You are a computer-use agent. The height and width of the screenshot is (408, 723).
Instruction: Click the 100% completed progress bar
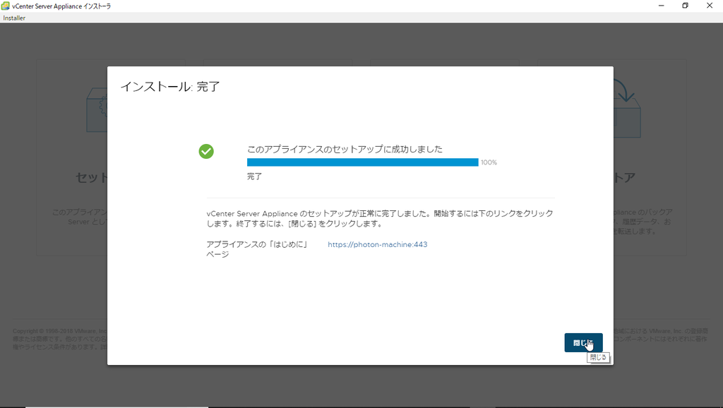(x=361, y=162)
